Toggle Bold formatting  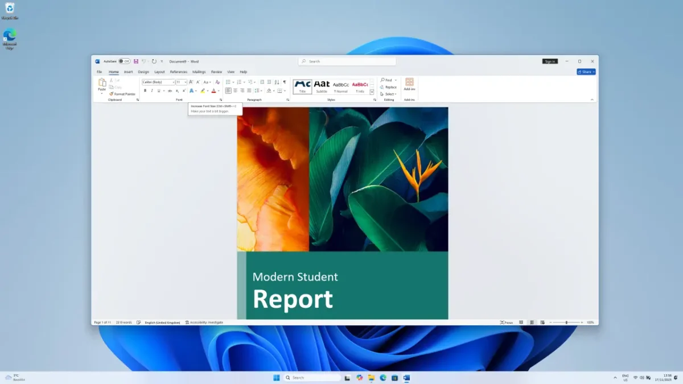pyautogui.click(x=145, y=90)
